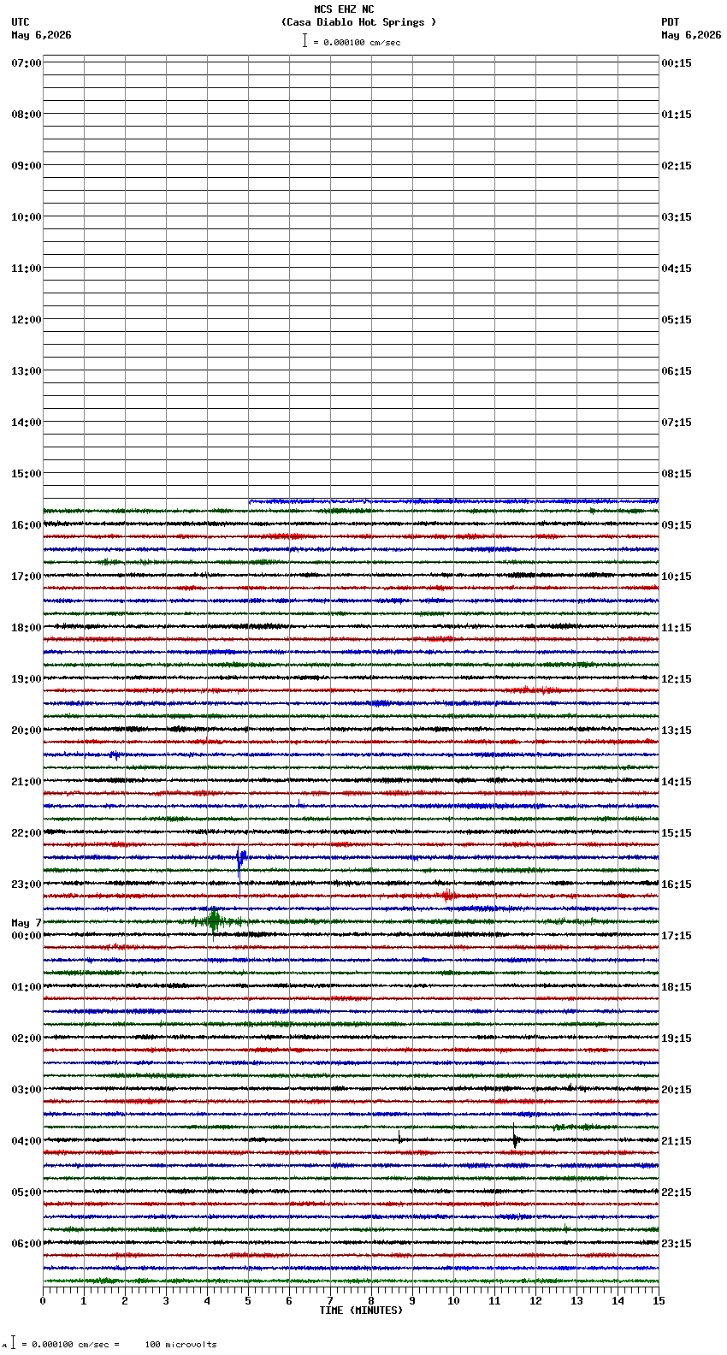Select the '(Casa Diablo Hot Springs )' subtitle
The width and height of the screenshot is (727, 1355).
click(x=359, y=22)
